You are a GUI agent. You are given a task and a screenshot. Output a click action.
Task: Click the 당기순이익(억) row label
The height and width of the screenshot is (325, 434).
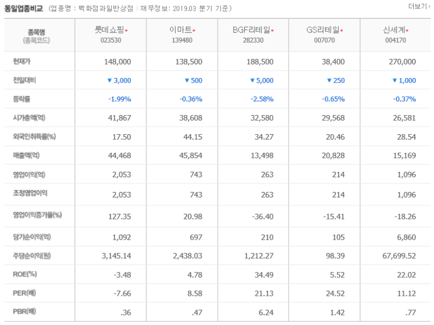pos(32,237)
